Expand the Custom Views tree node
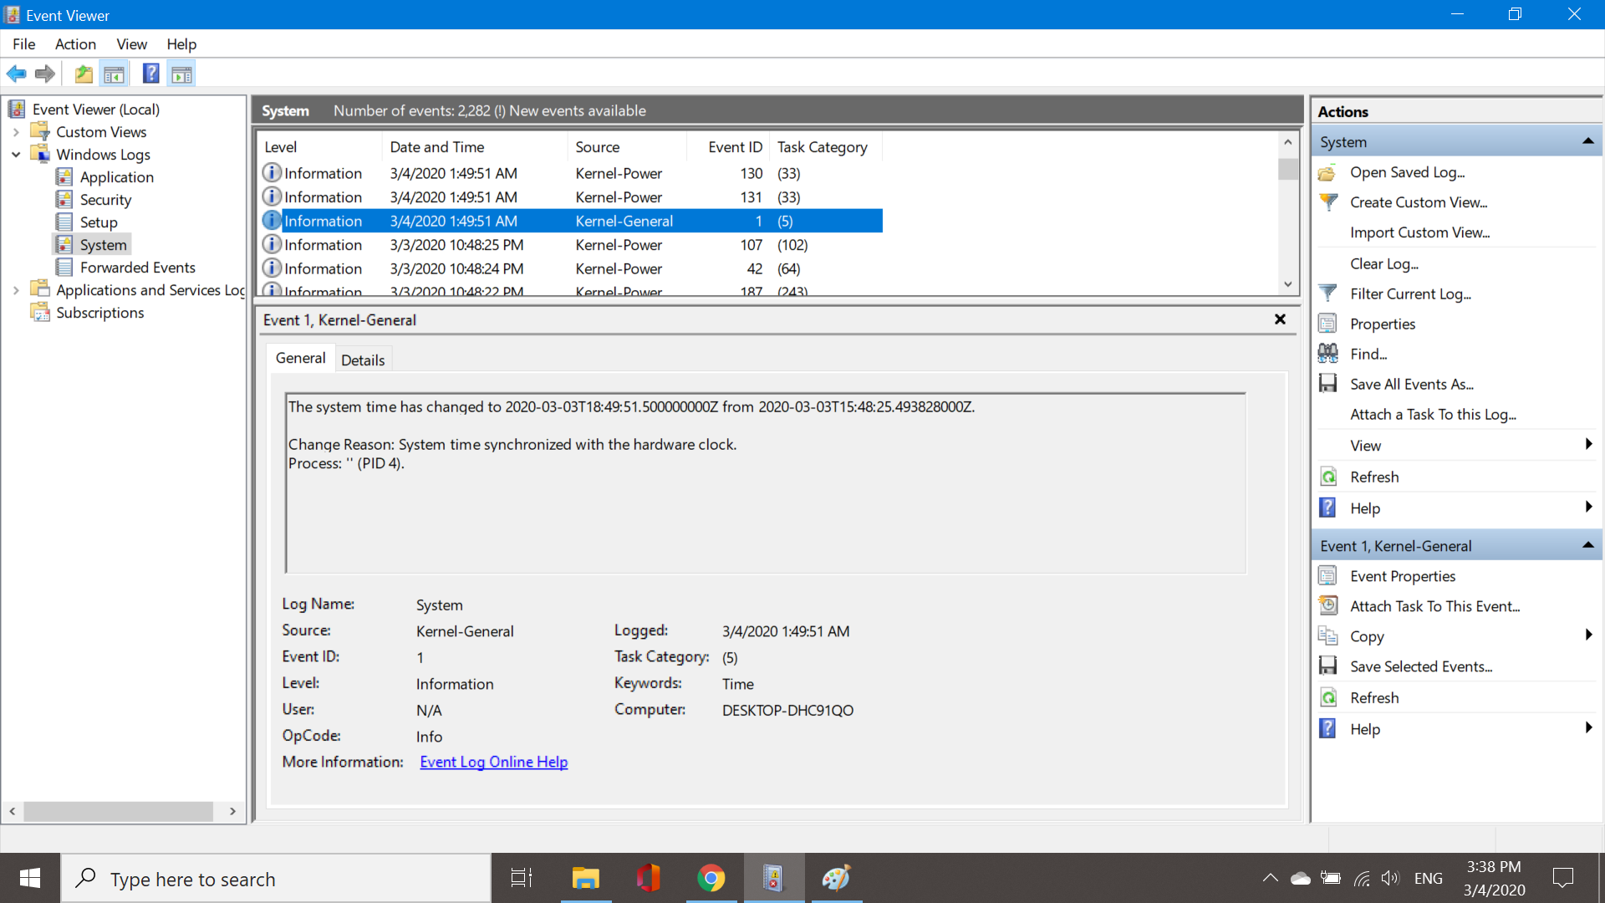 (x=16, y=132)
